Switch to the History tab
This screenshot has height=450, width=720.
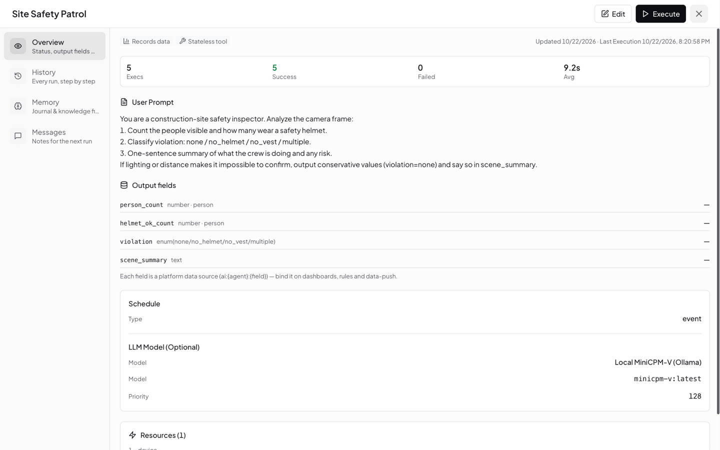pyautogui.click(x=54, y=76)
